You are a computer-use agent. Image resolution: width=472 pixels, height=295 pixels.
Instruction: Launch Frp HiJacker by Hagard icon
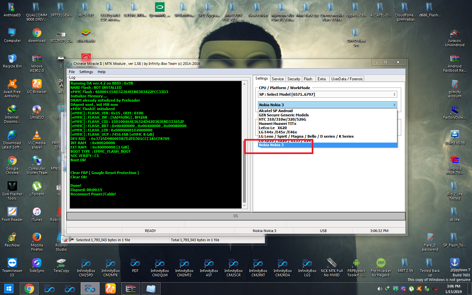click(x=381, y=267)
